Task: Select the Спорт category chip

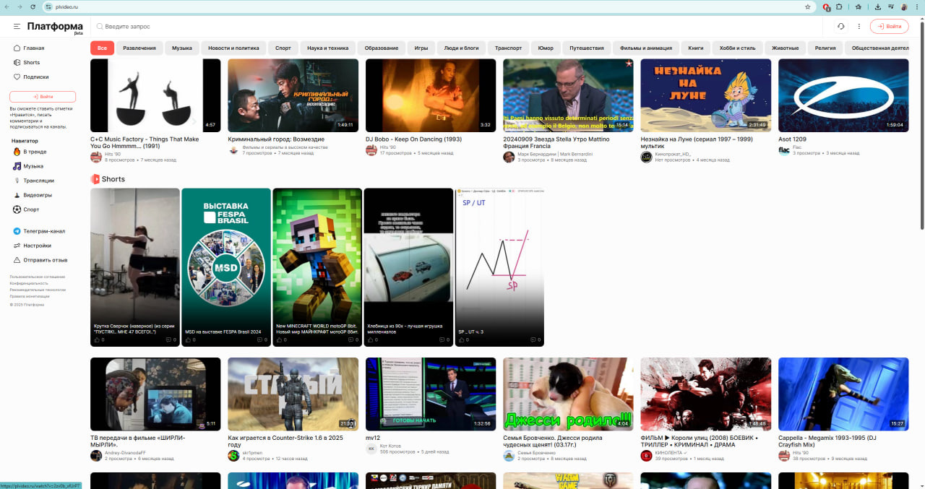Action: click(283, 48)
